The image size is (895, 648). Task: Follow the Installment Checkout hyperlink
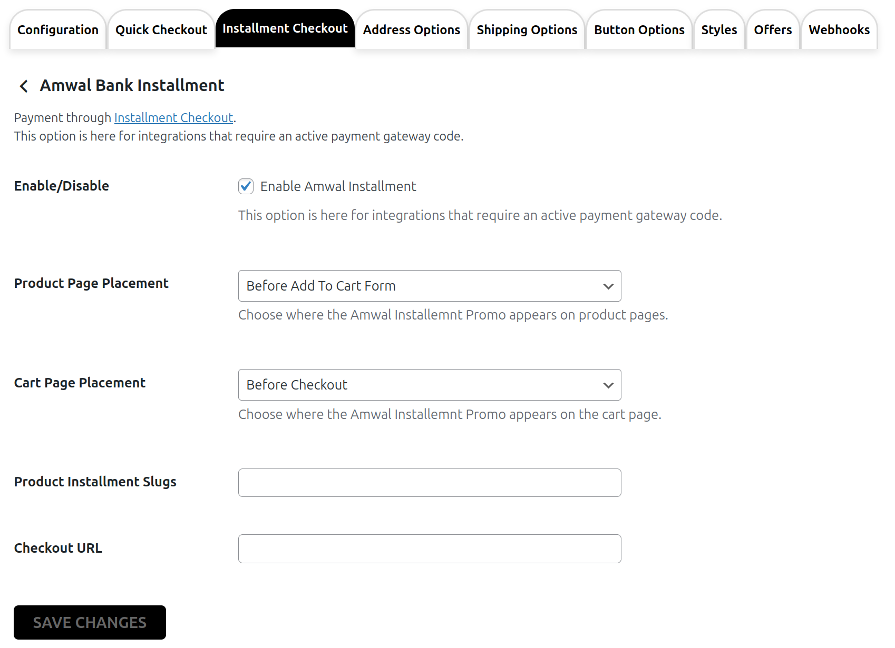(173, 118)
